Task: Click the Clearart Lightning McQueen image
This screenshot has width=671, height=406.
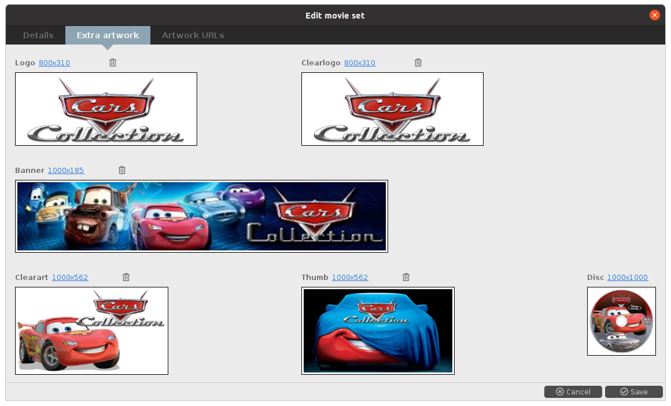Action: (x=91, y=331)
